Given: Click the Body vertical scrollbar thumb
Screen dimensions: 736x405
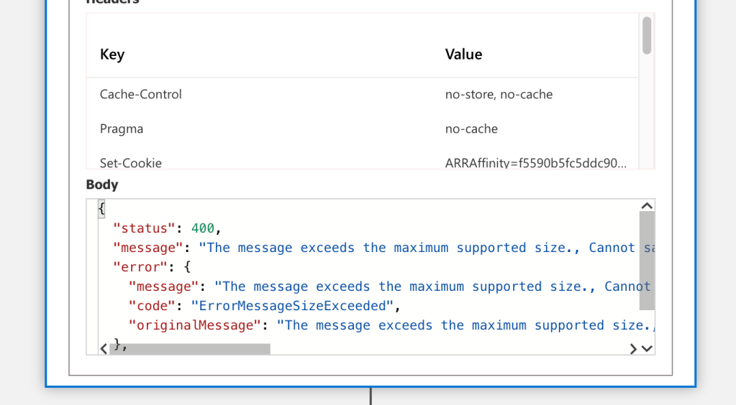Looking at the screenshot, I should [x=647, y=261].
